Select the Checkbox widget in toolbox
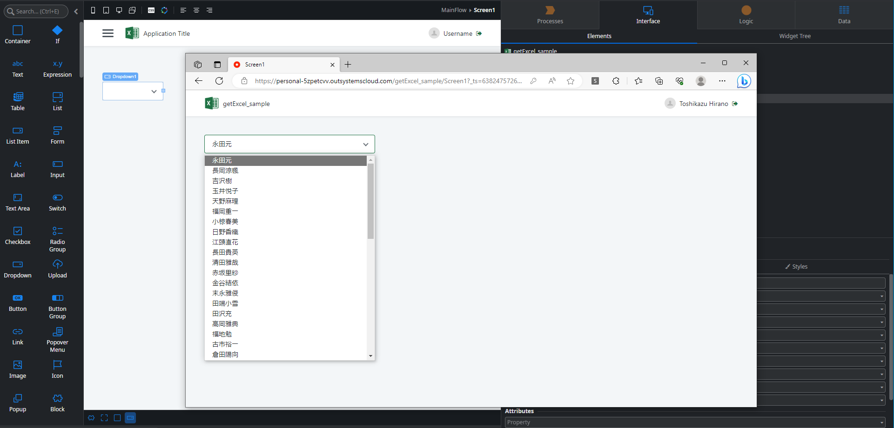The image size is (894, 428). click(18, 235)
